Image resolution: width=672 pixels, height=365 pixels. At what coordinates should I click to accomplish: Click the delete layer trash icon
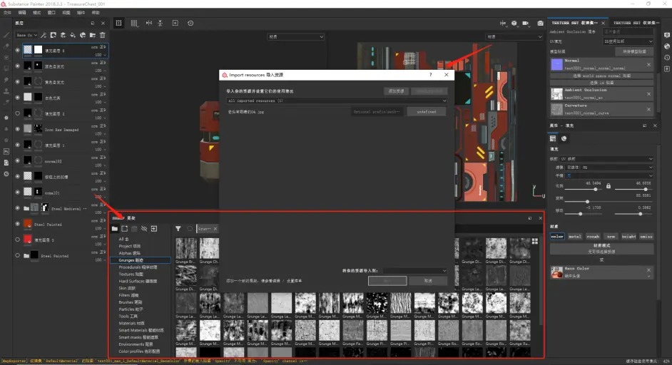(x=103, y=35)
